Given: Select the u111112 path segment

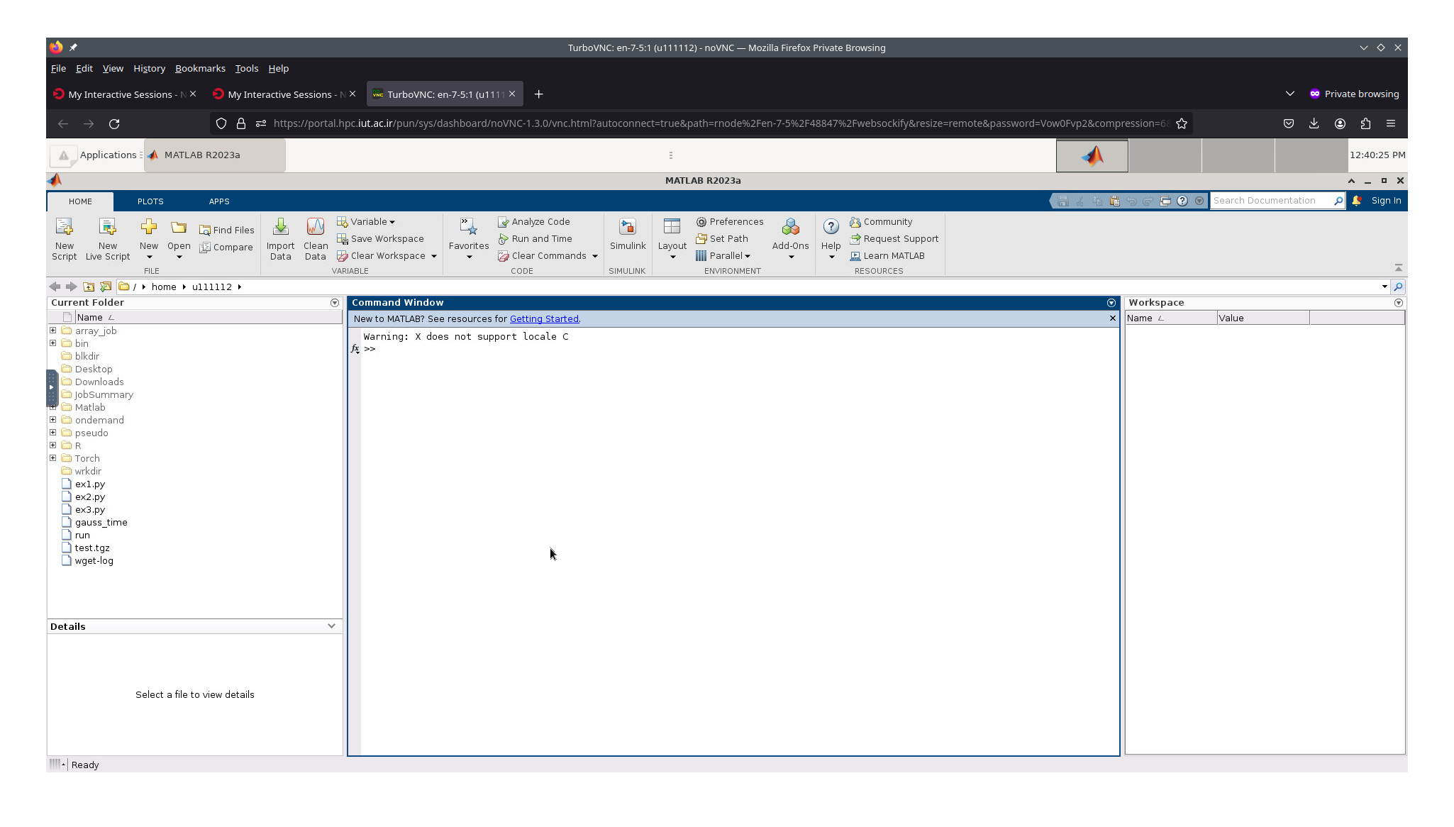Looking at the screenshot, I should [211, 287].
